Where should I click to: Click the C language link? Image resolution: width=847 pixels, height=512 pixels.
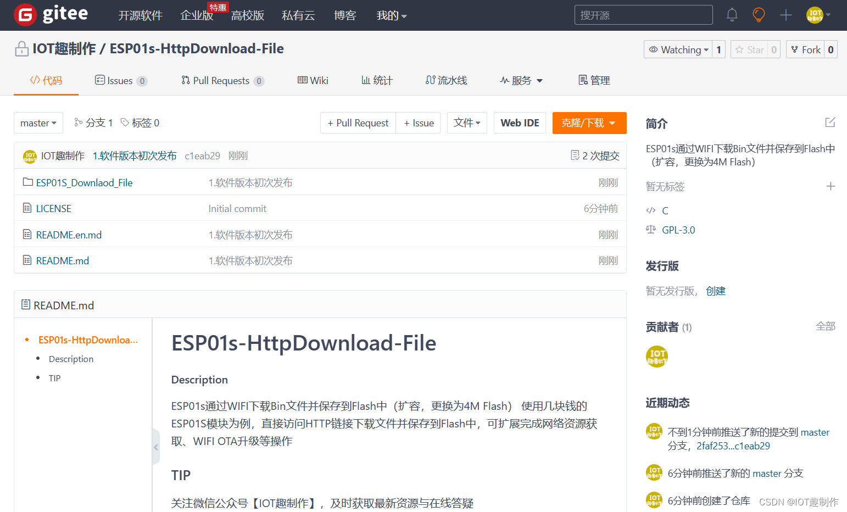665,210
